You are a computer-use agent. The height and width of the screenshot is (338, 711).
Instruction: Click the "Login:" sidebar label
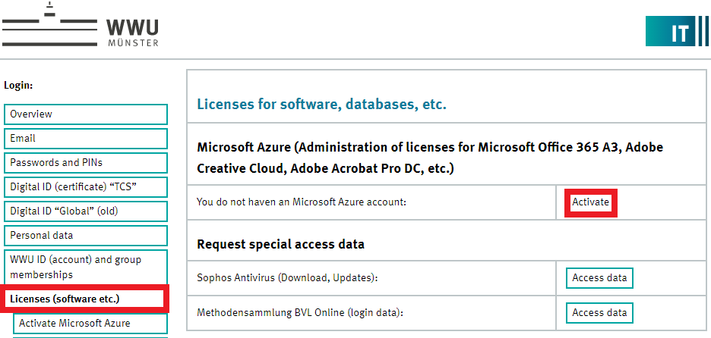coord(18,86)
